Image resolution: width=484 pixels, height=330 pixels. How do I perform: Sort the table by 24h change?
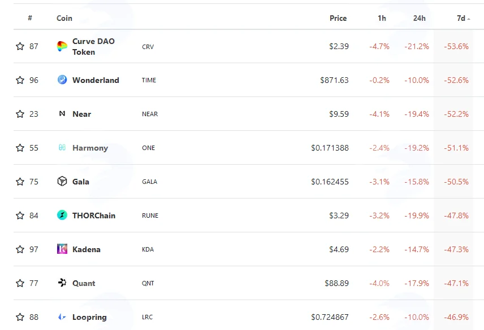[419, 19]
